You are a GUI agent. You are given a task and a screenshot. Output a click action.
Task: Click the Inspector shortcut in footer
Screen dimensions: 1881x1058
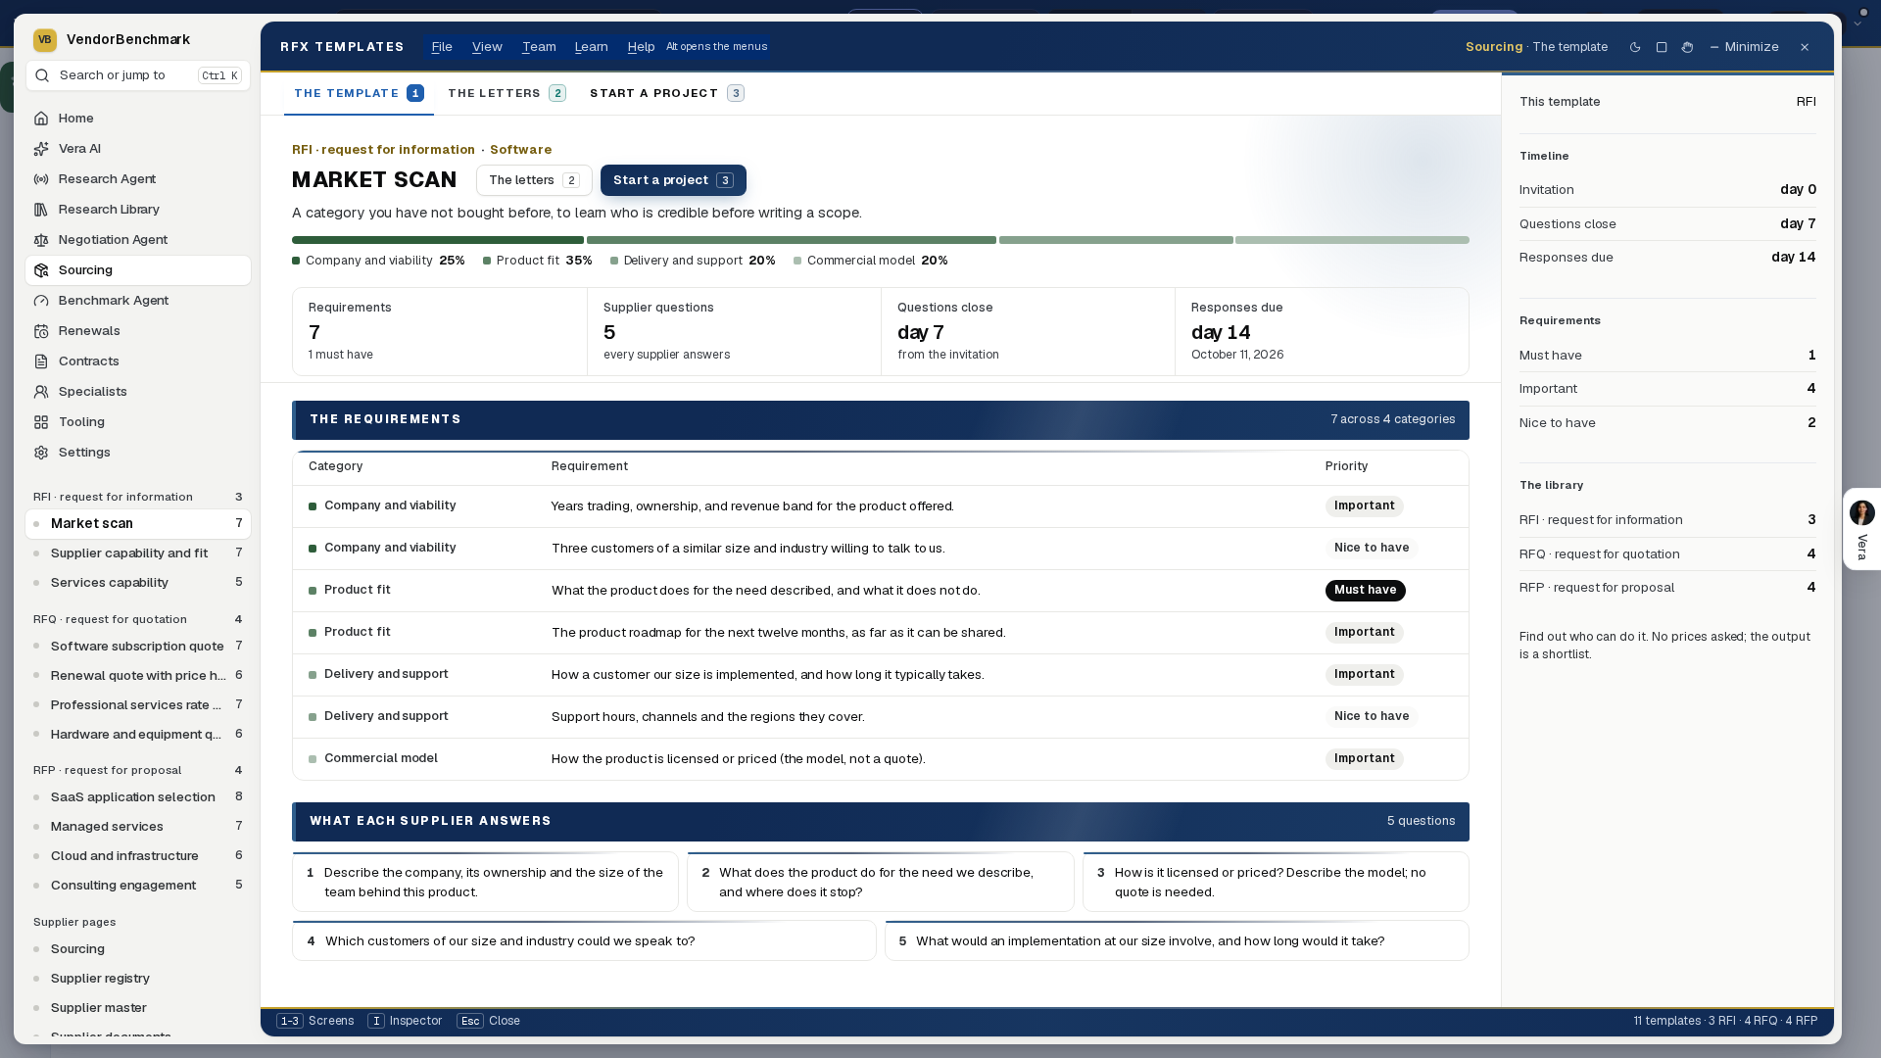(405, 1021)
